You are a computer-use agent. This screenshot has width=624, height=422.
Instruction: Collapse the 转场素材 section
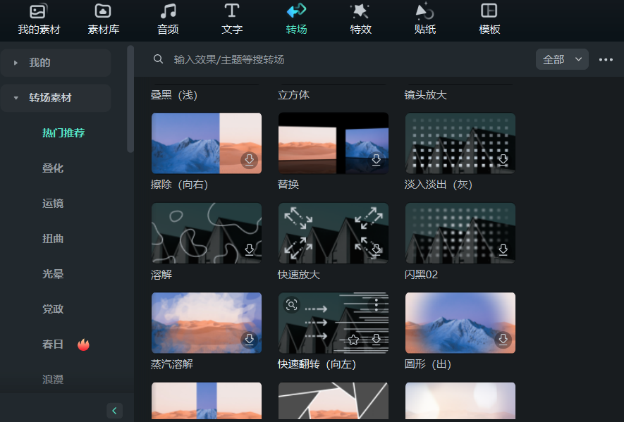coord(16,98)
